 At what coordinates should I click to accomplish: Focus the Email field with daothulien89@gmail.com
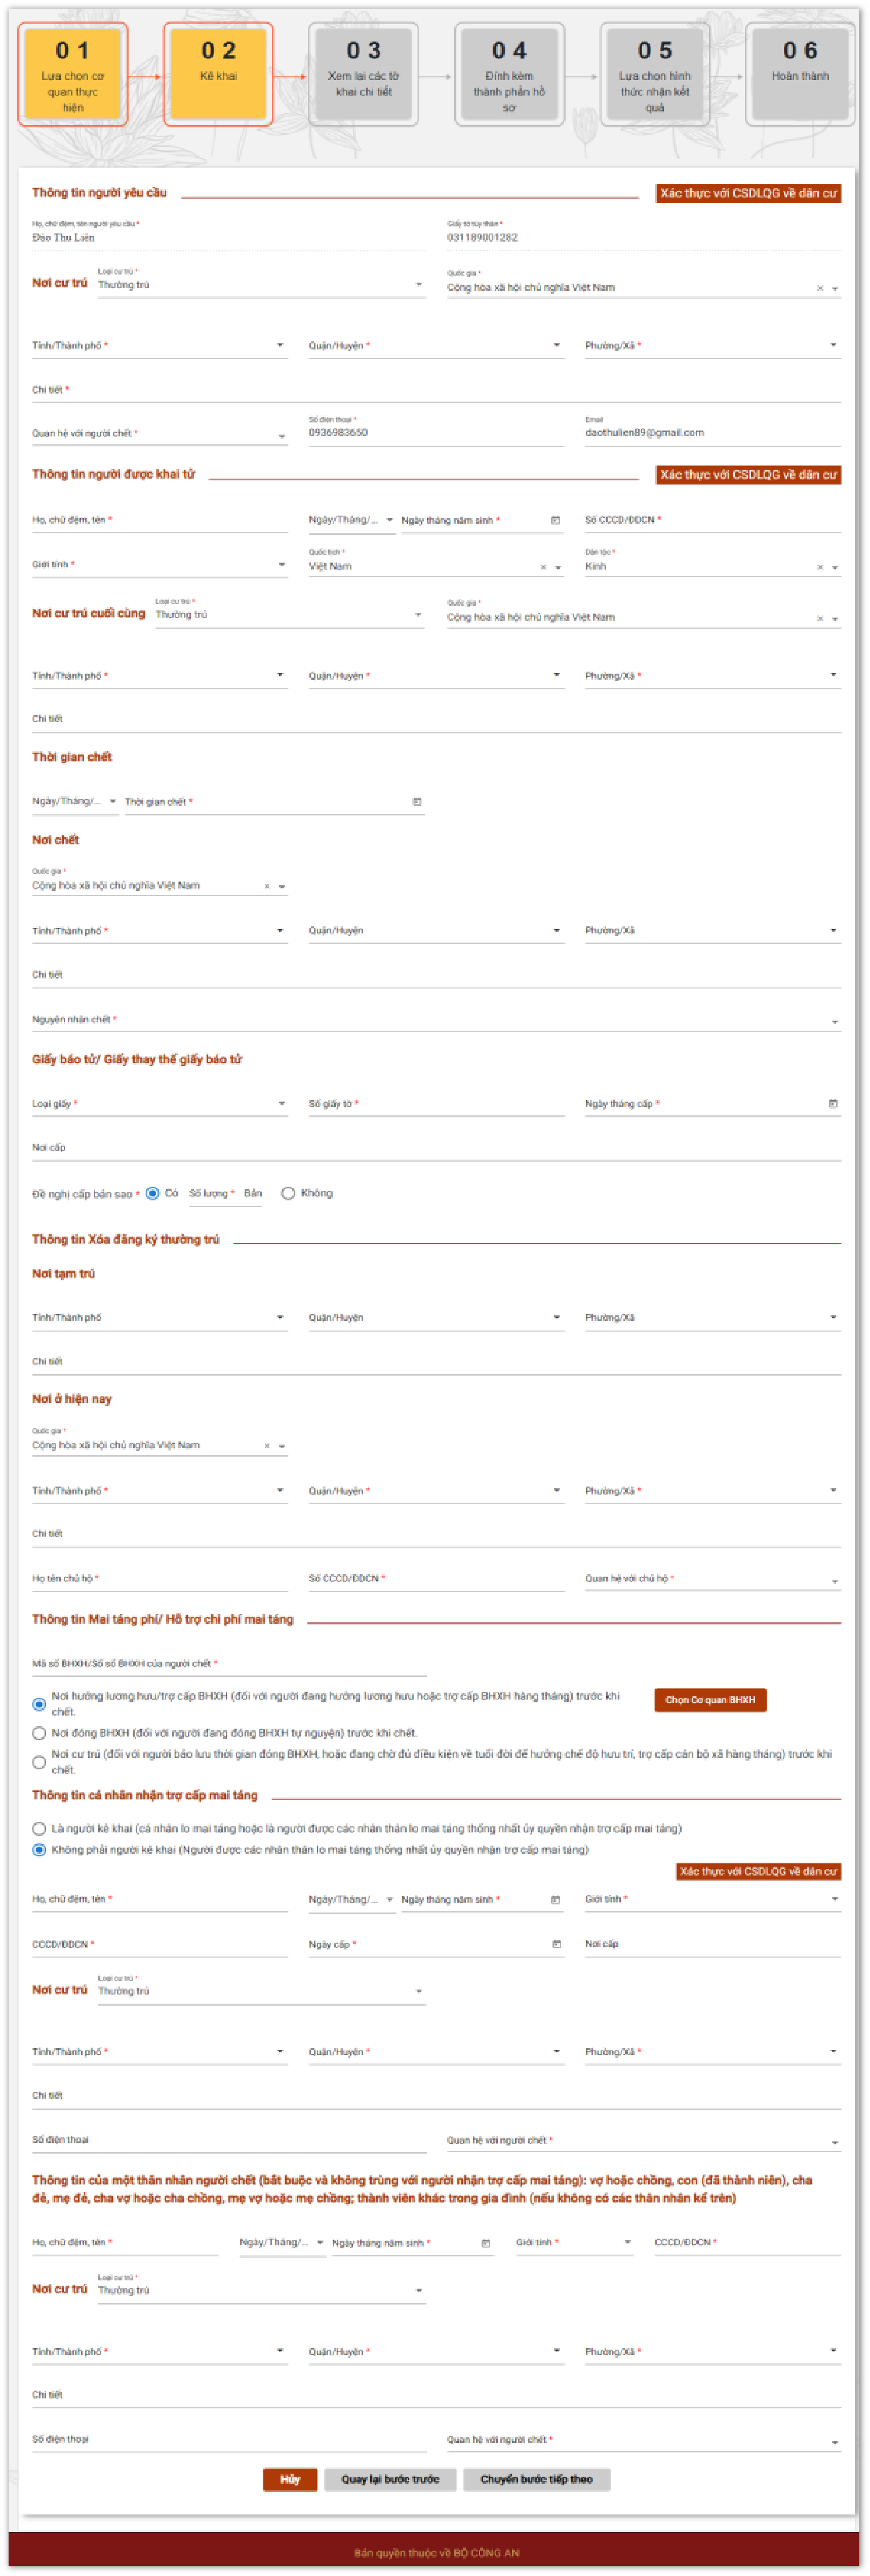(x=713, y=433)
